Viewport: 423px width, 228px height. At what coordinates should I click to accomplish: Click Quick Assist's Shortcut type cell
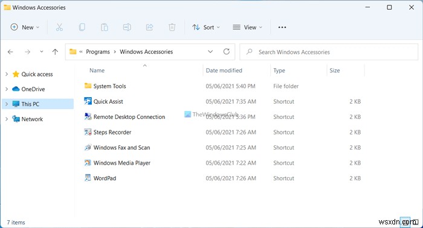[283, 101]
